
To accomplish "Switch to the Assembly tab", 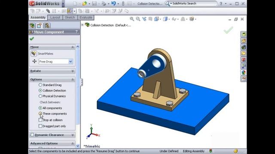I will [38, 18].
